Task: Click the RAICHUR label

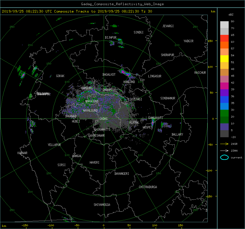Action: (x=200, y=73)
